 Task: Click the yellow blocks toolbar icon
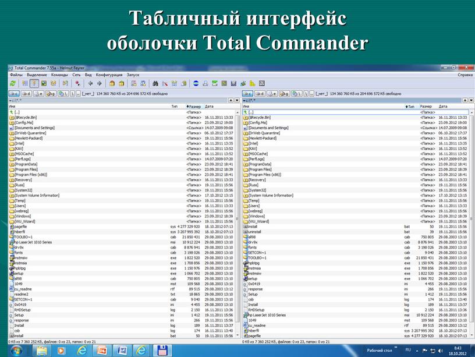pos(253,83)
